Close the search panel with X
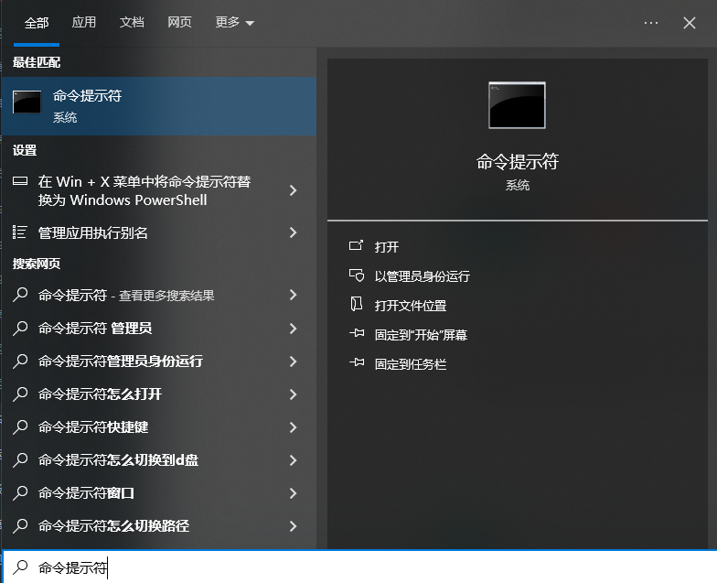The width and height of the screenshot is (717, 583). tap(690, 23)
